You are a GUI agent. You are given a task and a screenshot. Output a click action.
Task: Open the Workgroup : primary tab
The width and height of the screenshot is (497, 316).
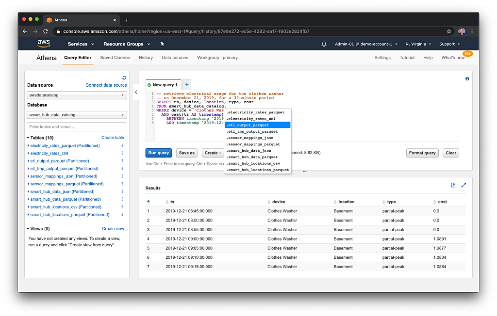coord(217,58)
